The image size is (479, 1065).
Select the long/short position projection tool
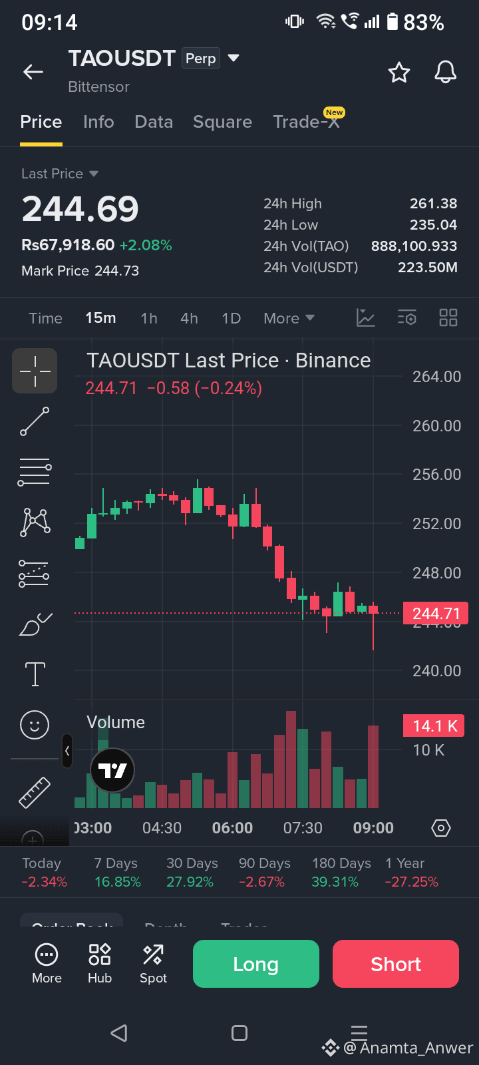point(34,573)
